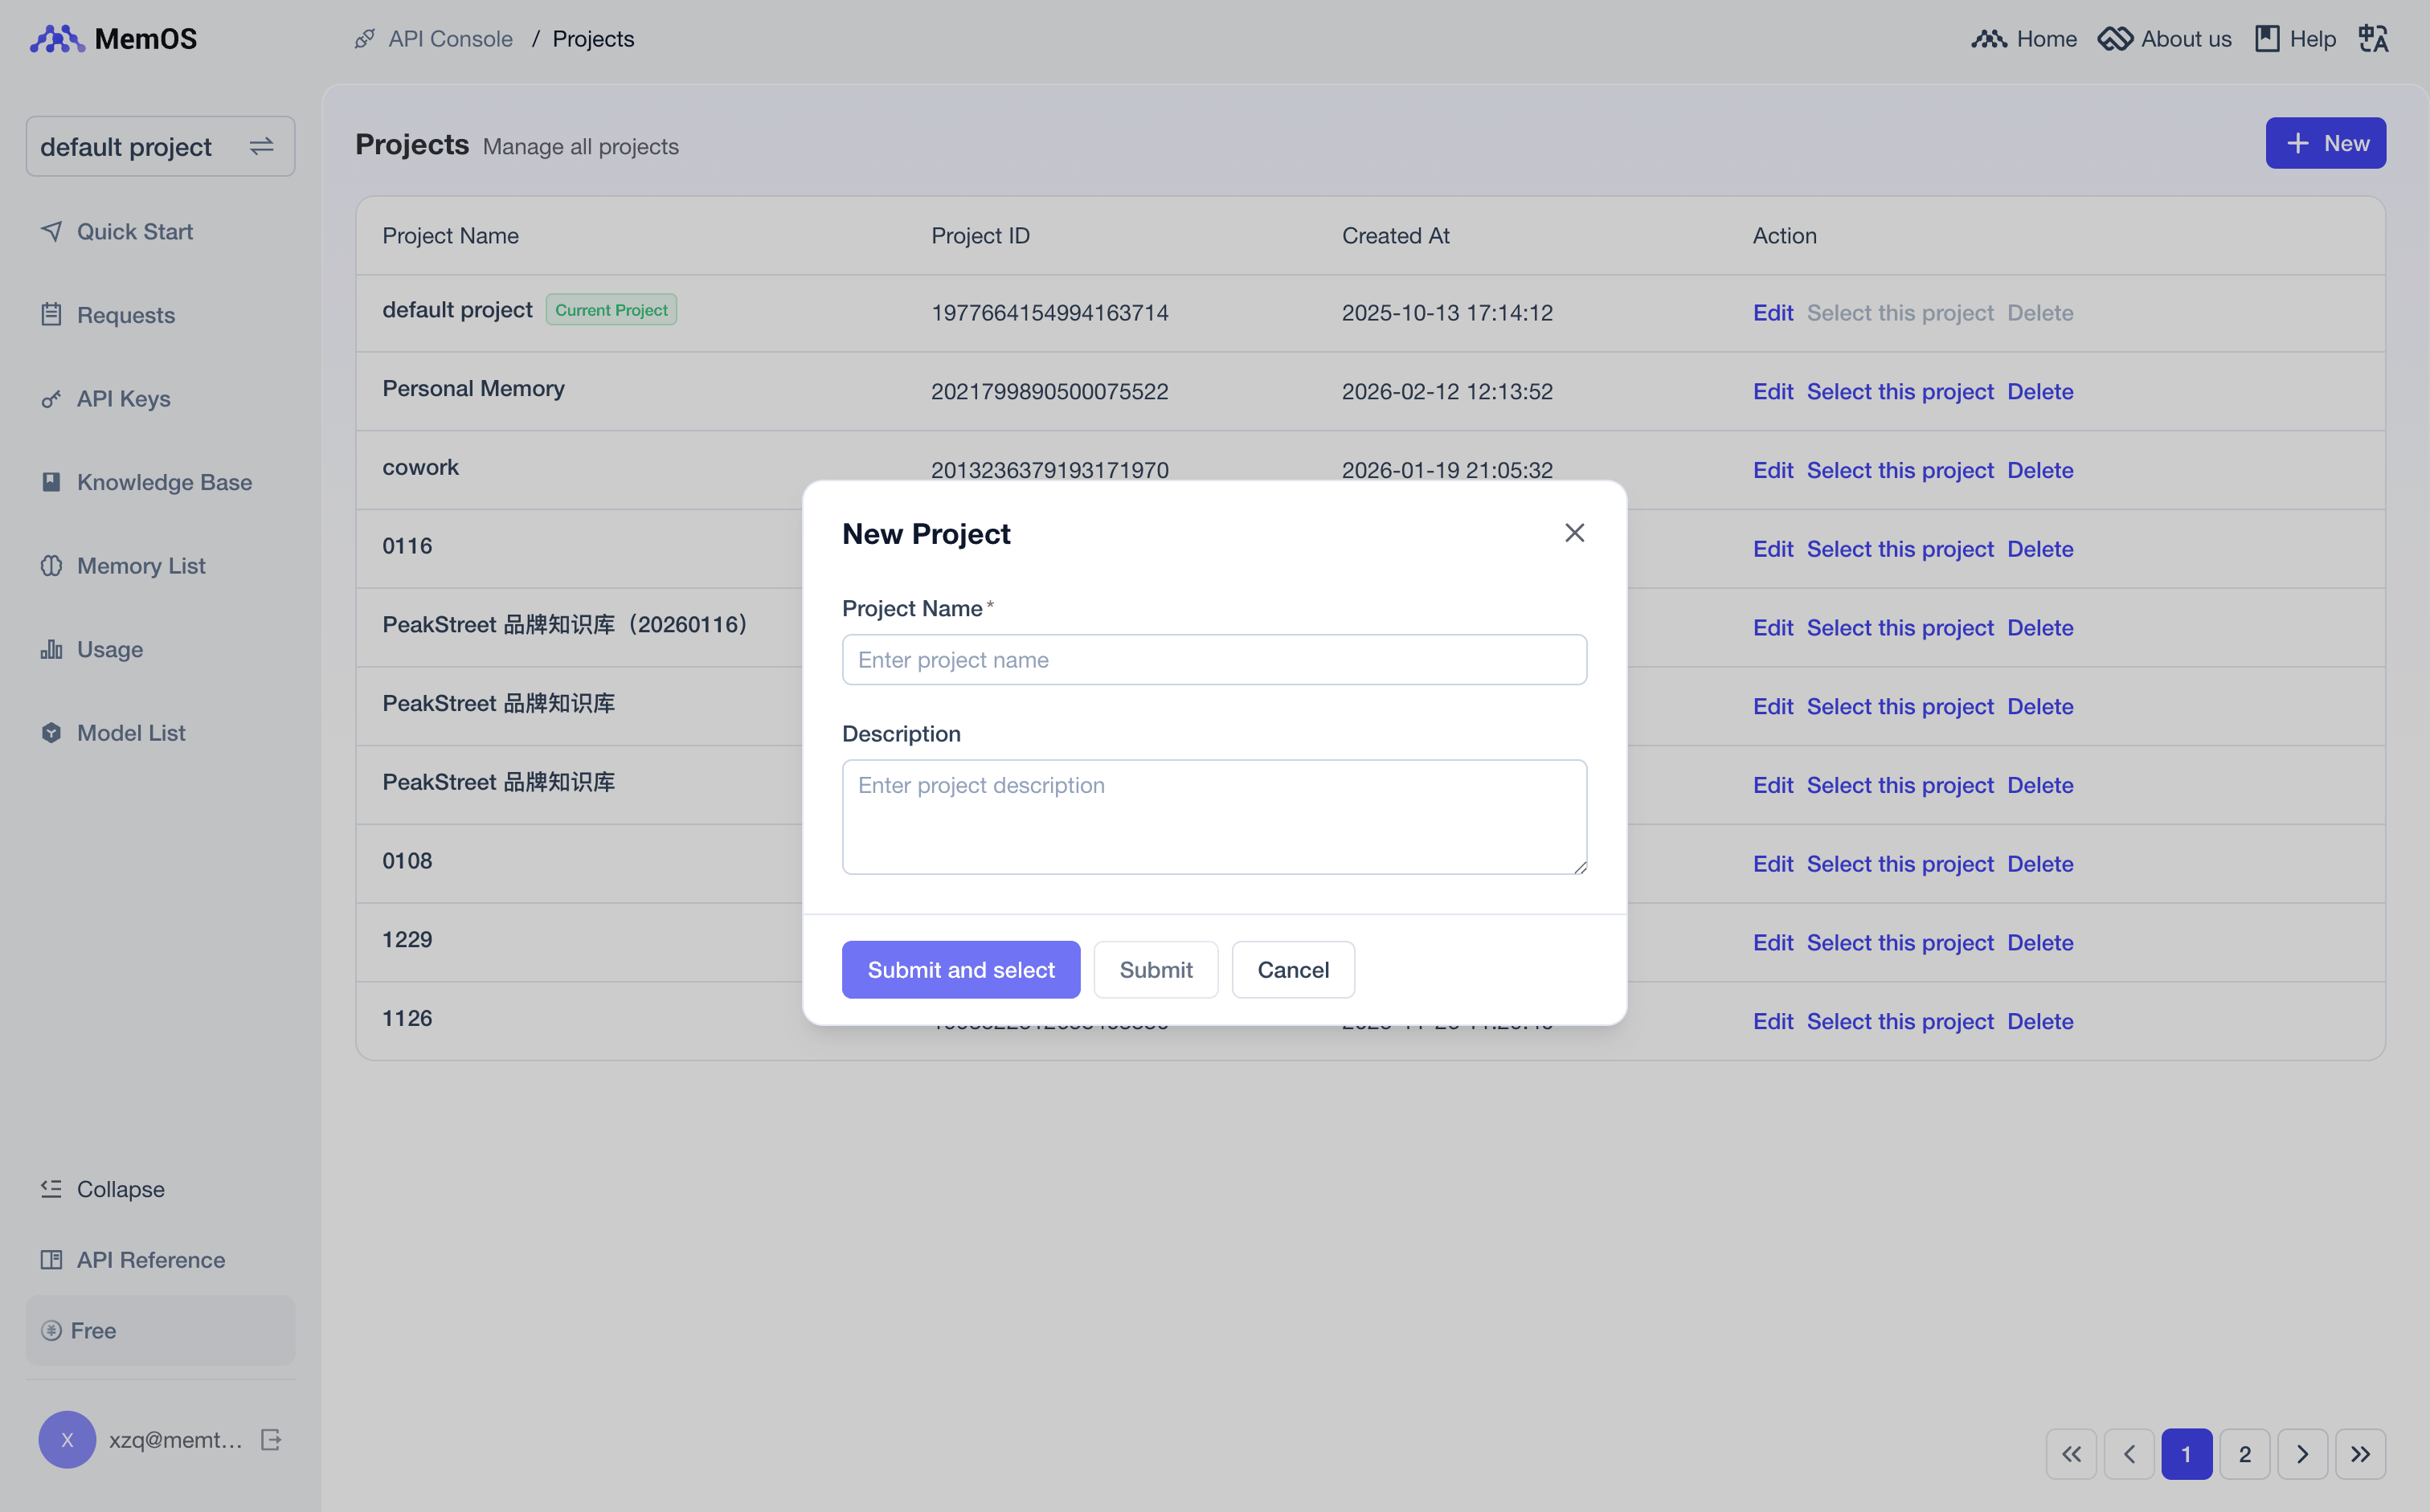The image size is (2430, 1512).
Task: Click the Home logo icon in header
Action: coord(1989,39)
